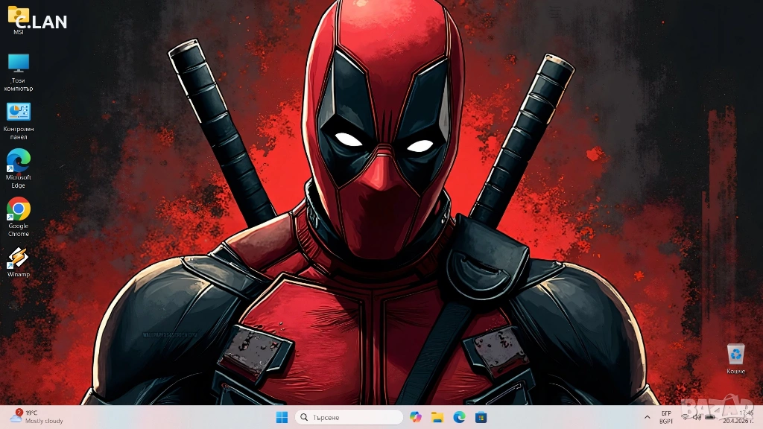
Task: Click the battery status tray icon
Action: tap(710, 417)
